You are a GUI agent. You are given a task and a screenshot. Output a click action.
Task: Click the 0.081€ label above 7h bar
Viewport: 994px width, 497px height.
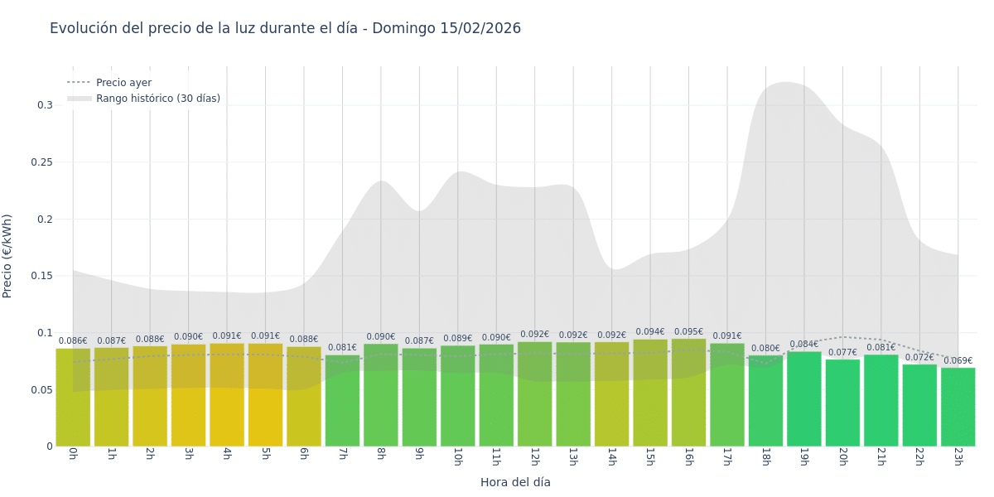342,348
